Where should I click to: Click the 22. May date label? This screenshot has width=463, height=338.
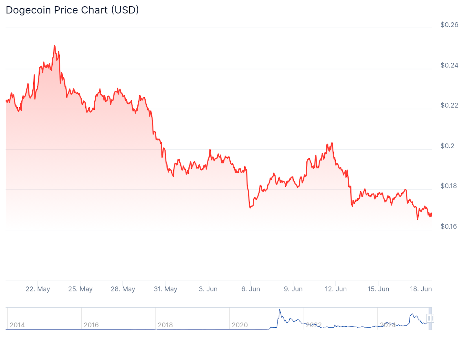tap(38, 289)
